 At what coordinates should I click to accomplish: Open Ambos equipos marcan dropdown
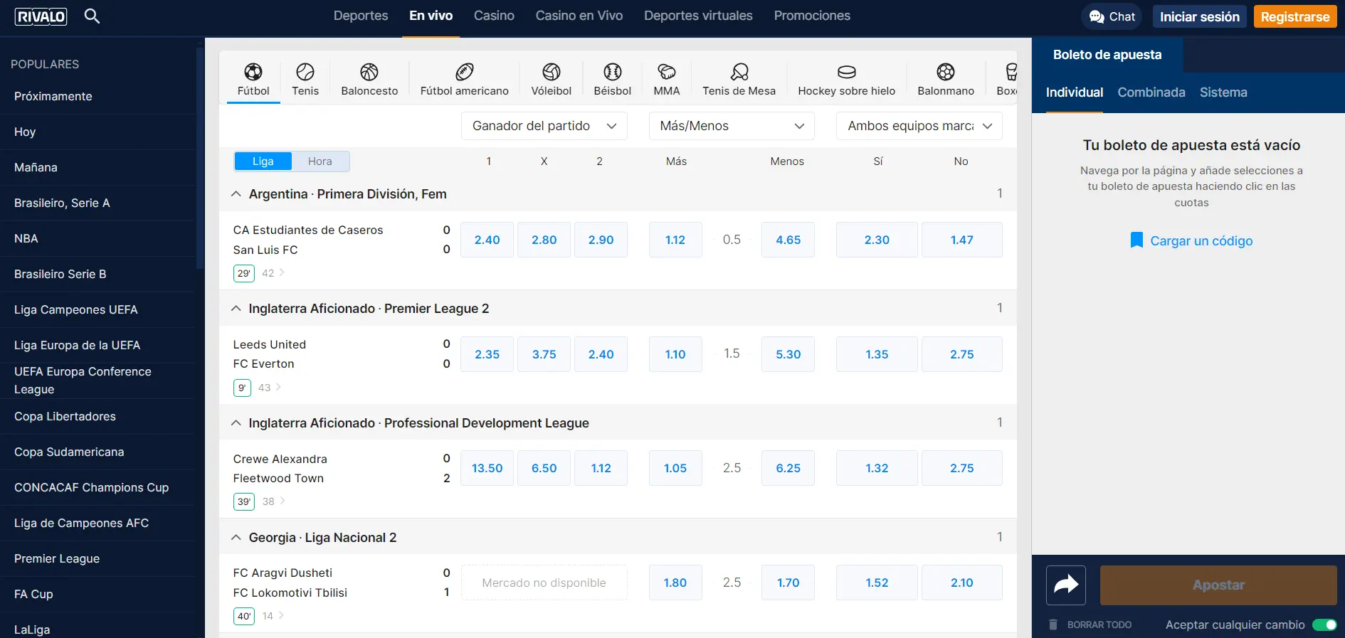tap(919, 126)
